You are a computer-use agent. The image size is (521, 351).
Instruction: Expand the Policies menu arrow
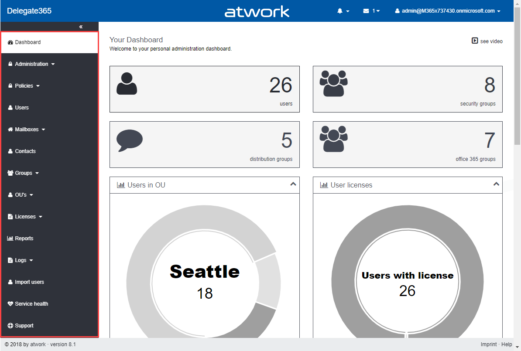[38, 86]
